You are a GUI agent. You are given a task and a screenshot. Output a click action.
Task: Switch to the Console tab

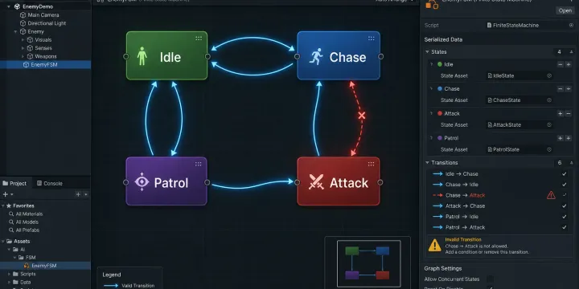click(x=50, y=183)
